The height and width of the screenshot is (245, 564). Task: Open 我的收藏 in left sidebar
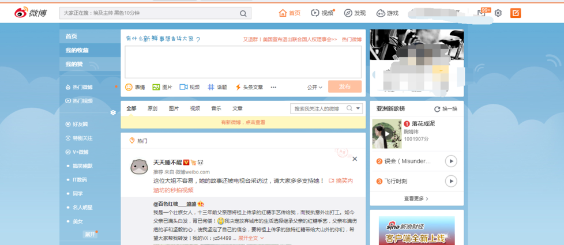point(90,50)
